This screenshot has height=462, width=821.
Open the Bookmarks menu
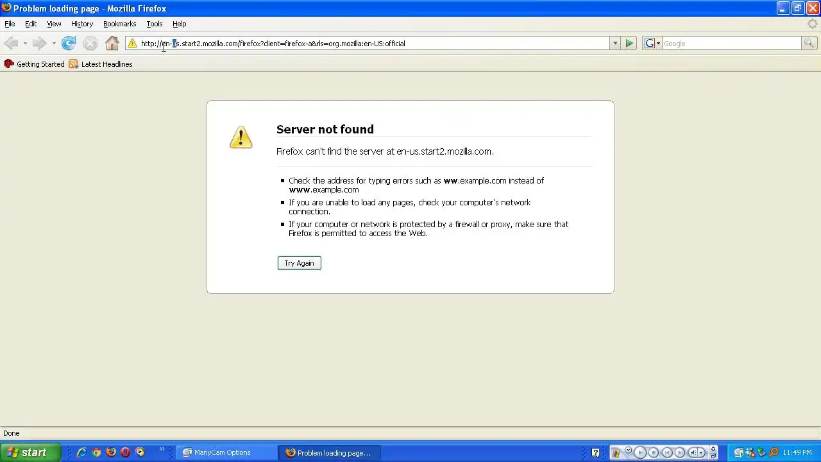pyautogui.click(x=119, y=24)
